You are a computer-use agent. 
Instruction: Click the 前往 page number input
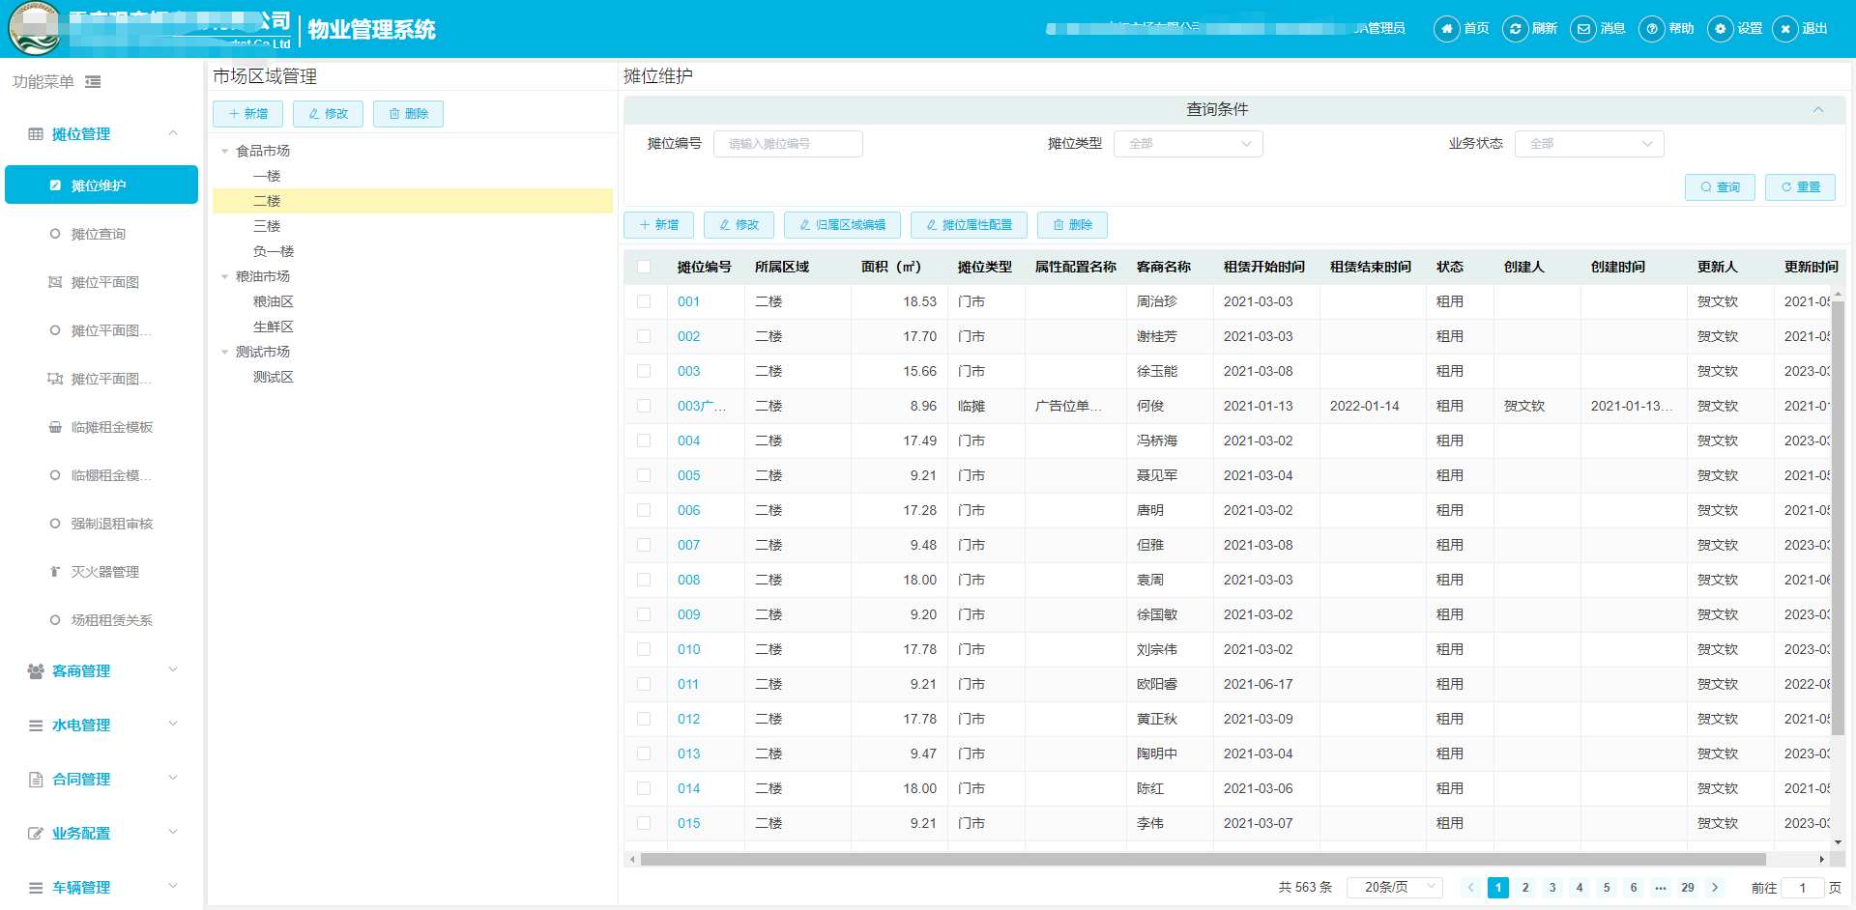point(1803,888)
